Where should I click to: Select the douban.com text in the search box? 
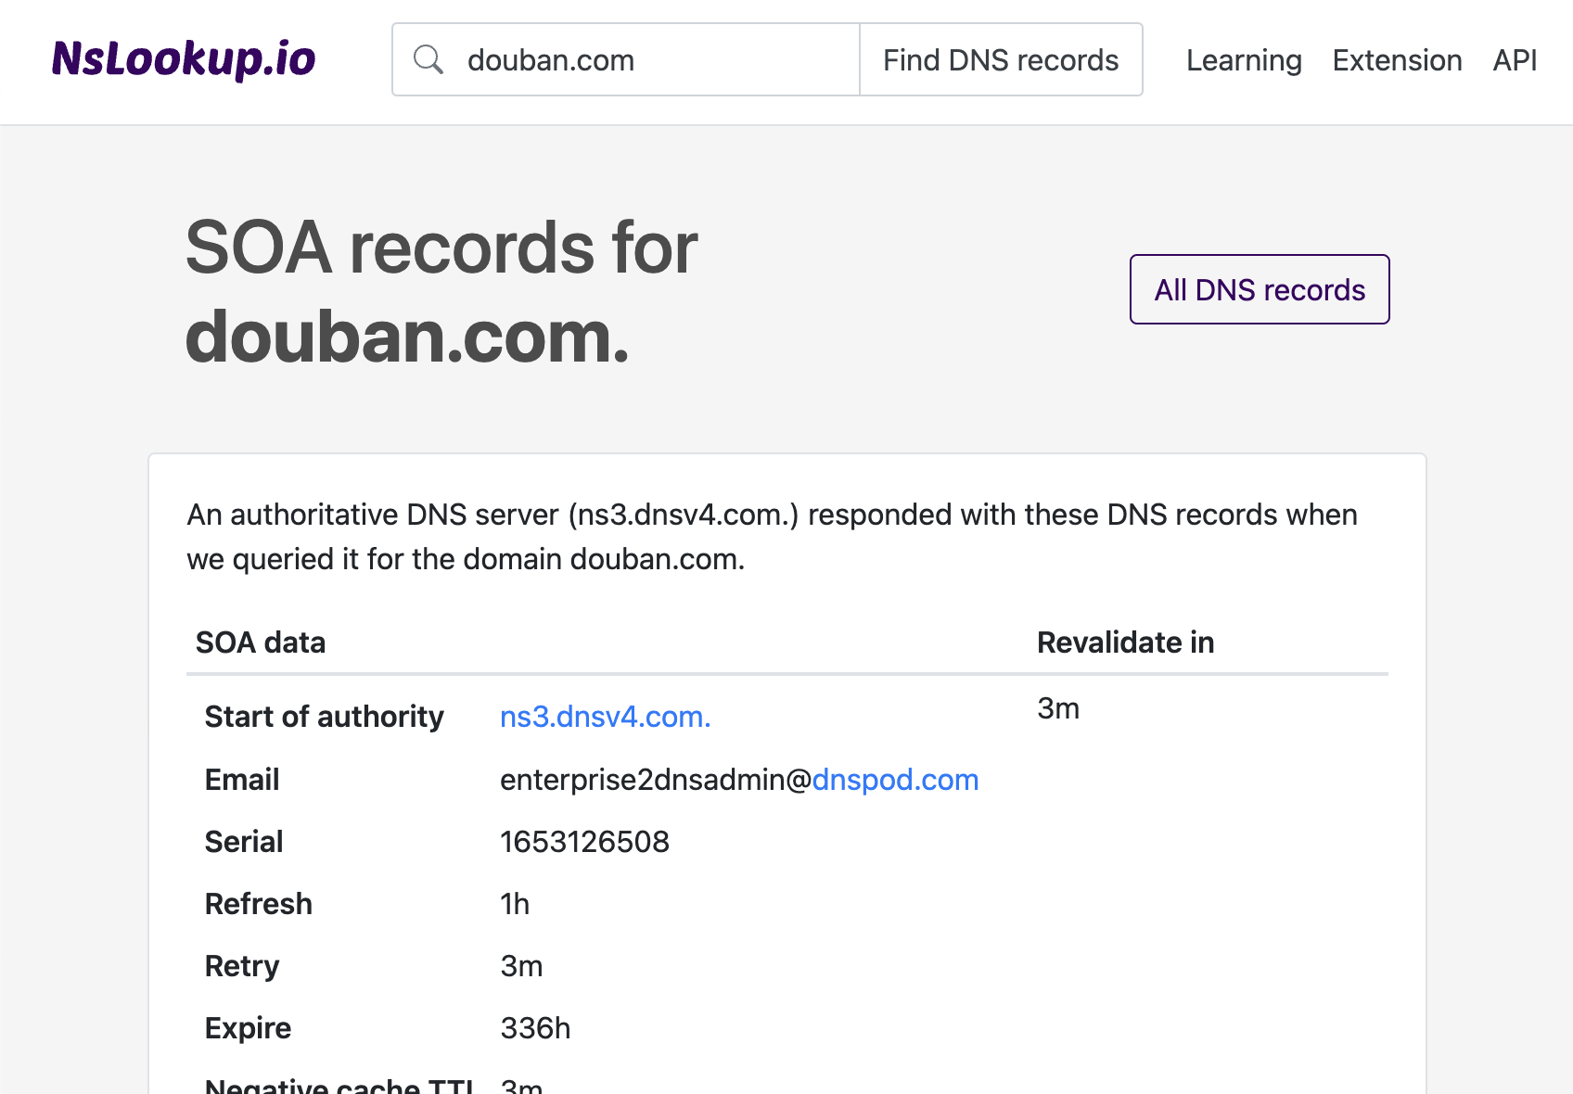tap(549, 59)
